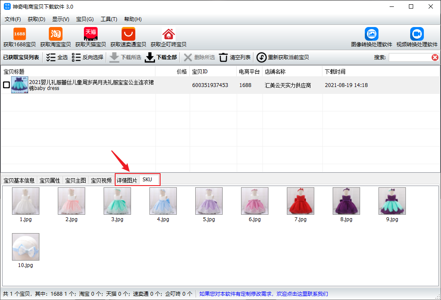This screenshot has width=441, height=300.
Task: Click the 获取企叮咚宝贝 house icon
Action: click(168, 34)
